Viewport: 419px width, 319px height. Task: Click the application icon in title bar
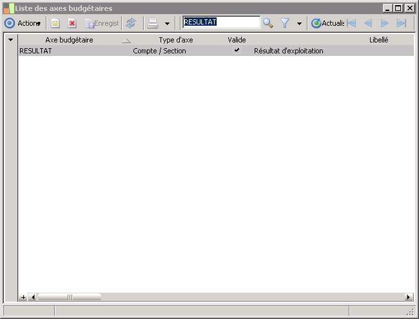coord(9,8)
